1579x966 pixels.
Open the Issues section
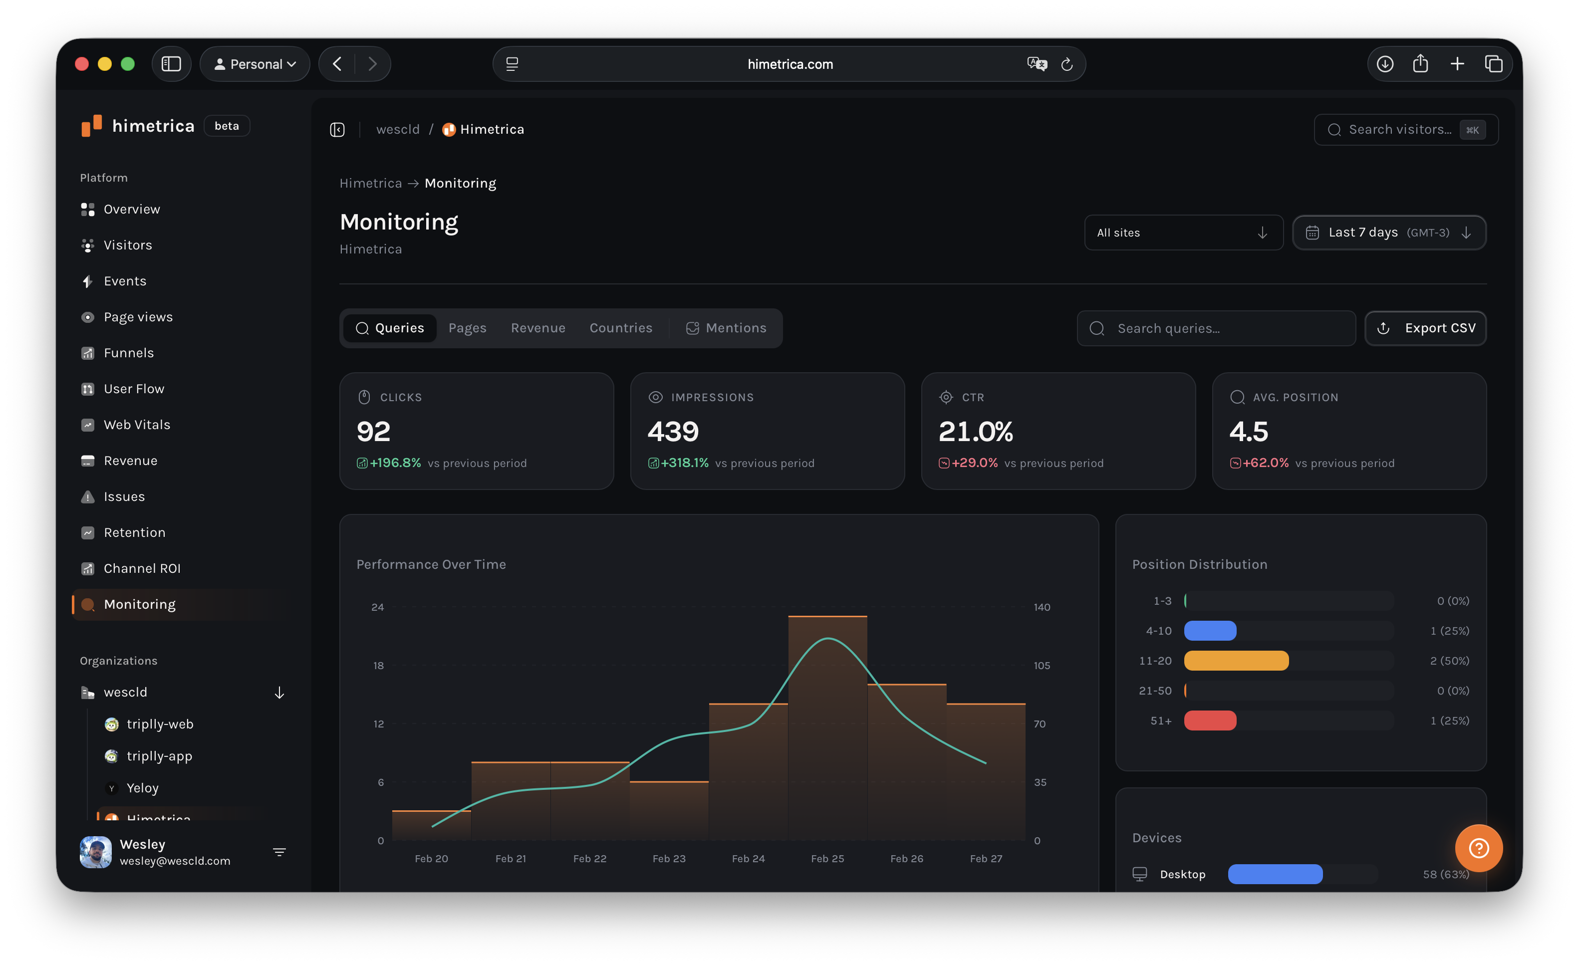pos(124,496)
